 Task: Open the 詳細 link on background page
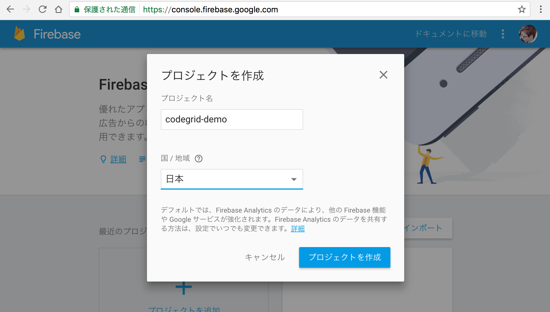[x=118, y=159]
